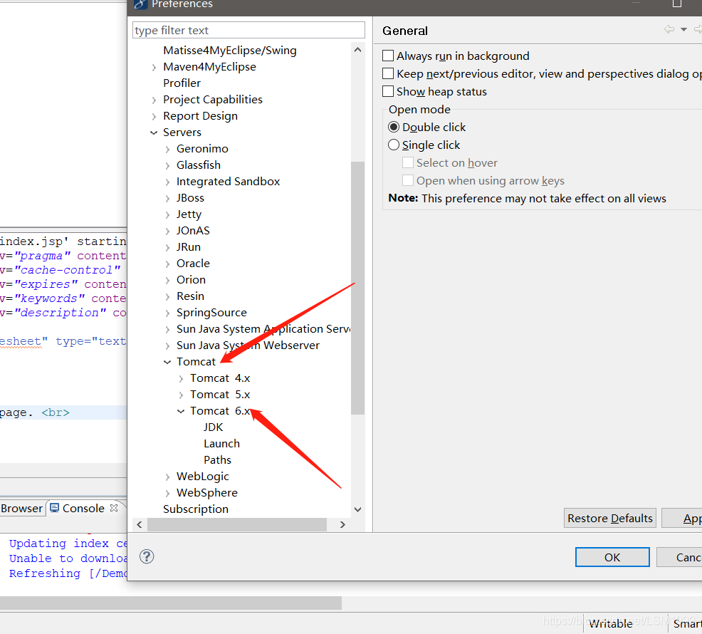The image size is (702, 634).
Task: Expand the Geronimo server node
Action: click(x=167, y=149)
